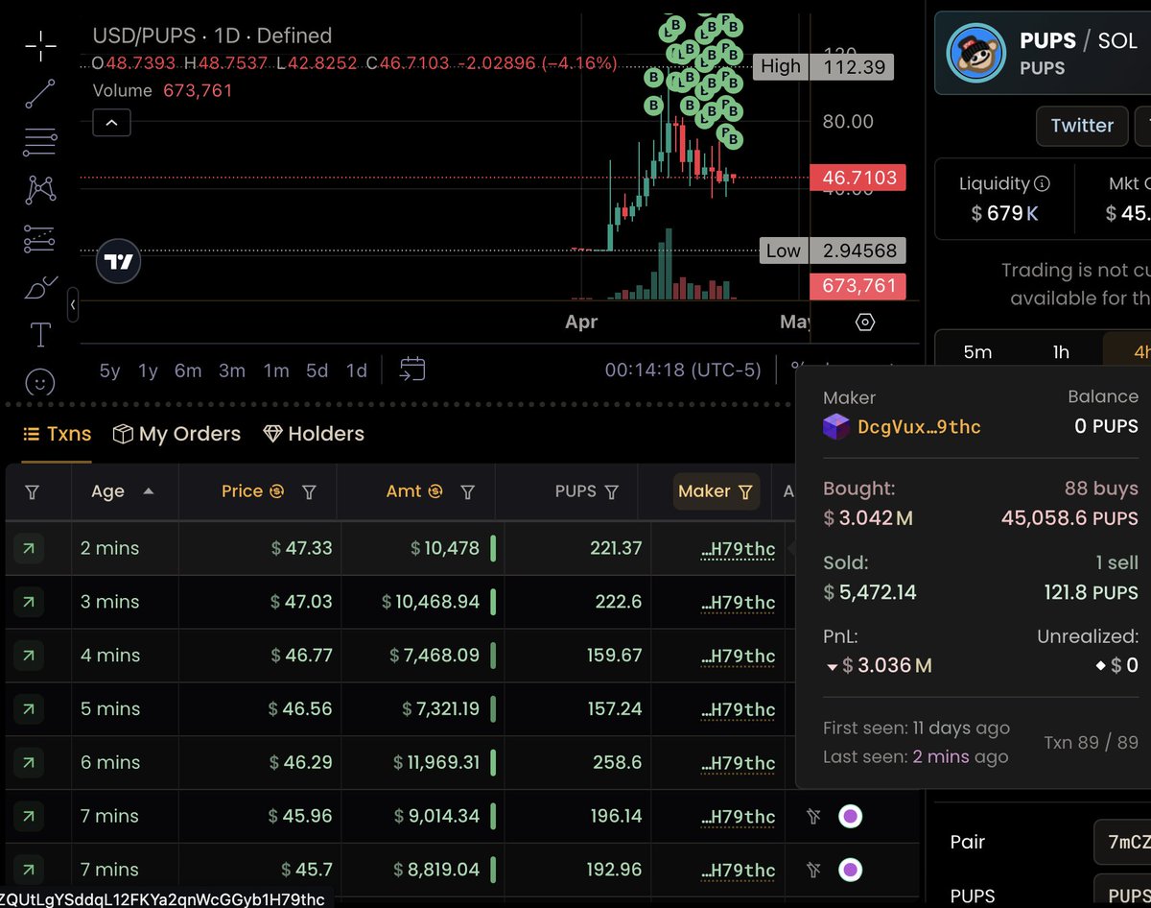Viewport: 1151px width, 908px height.
Task: Click maker …H79thc in the $47.33 row
Action: click(x=739, y=549)
